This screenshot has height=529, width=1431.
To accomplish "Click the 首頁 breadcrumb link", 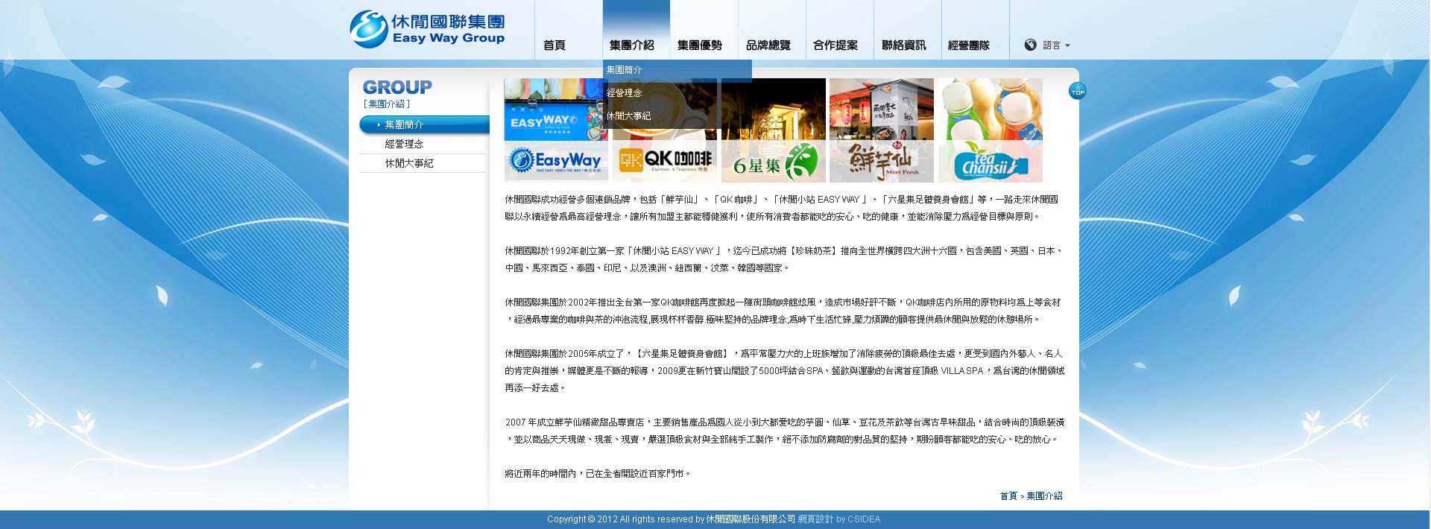I will [1008, 496].
